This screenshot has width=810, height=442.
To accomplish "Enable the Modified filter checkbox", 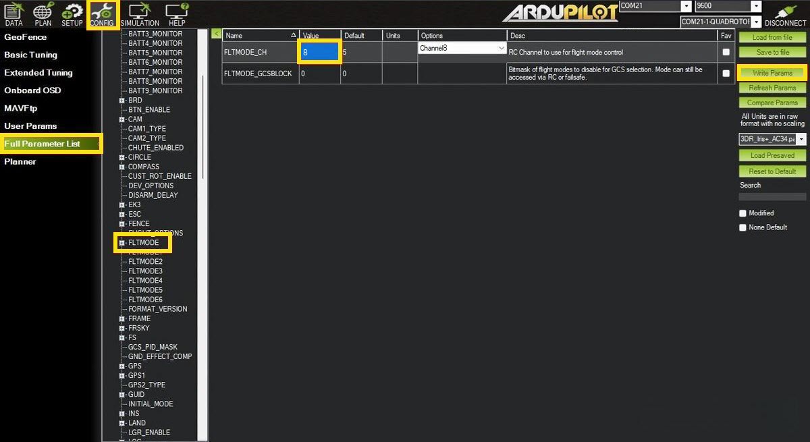I will point(743,213).
